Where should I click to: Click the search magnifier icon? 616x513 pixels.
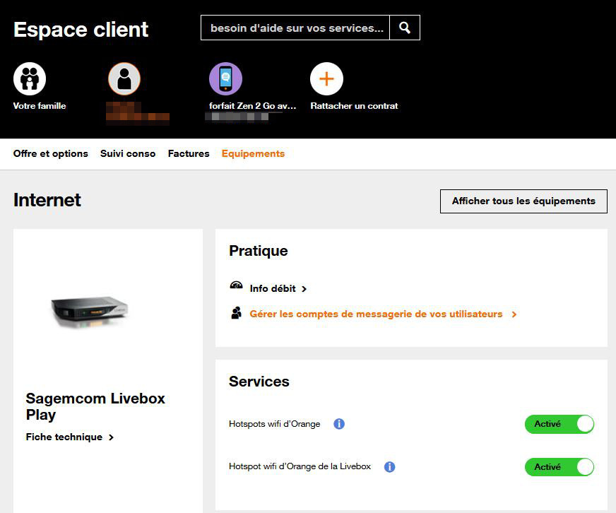(x=405, y=28)
